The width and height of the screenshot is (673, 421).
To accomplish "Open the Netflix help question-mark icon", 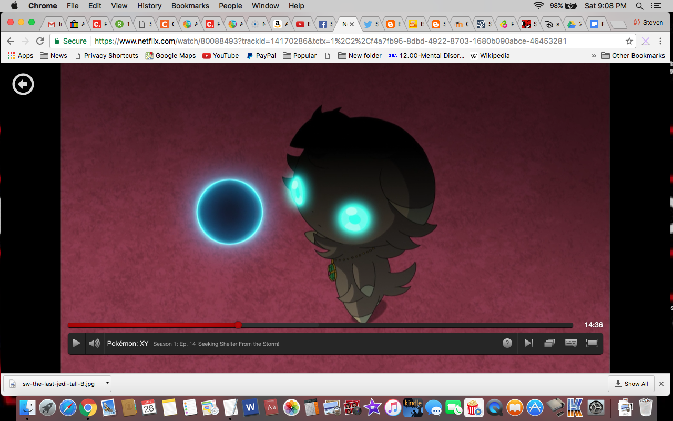I will 507,343.
